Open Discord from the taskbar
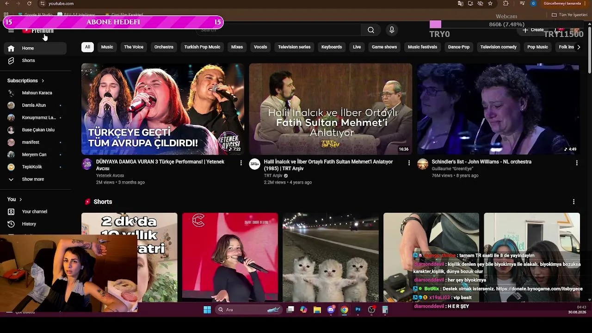 [331, 310]
